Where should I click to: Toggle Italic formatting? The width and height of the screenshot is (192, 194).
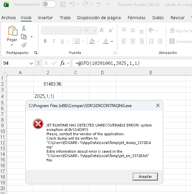pos(54,41)
